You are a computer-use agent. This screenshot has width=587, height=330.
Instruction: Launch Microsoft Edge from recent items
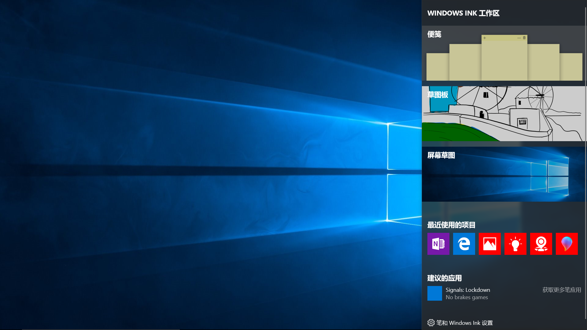[464, 244]
